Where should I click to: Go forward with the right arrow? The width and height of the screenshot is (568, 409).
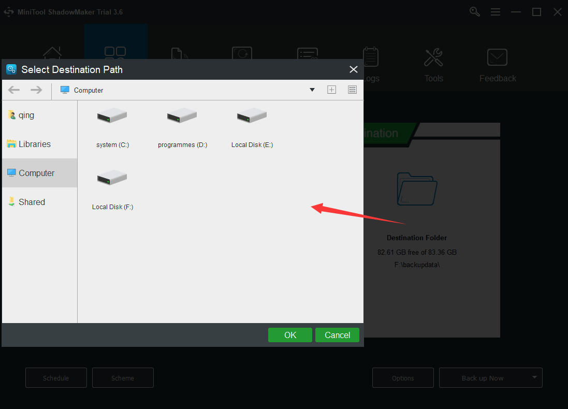[x=36, y=90]
